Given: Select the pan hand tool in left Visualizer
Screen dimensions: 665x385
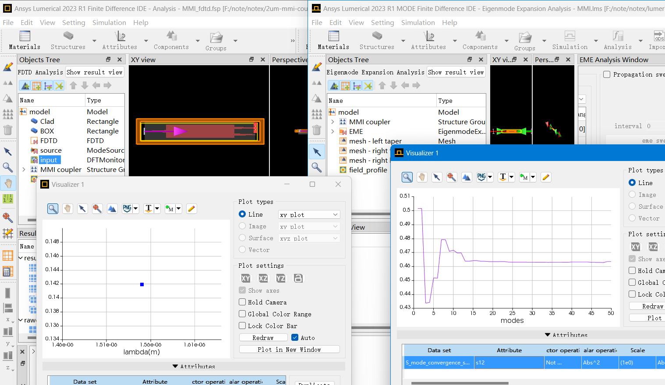Looking at the screenshot, I should pos(67,209).
